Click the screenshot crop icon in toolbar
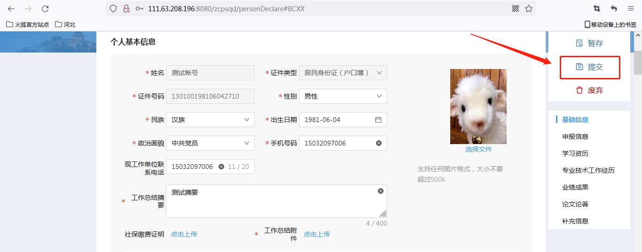This screenshot has width=642, height=252. click(x=597, y=8)
